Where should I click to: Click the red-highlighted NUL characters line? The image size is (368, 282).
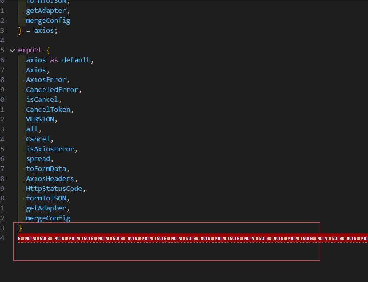coord(193,238)
